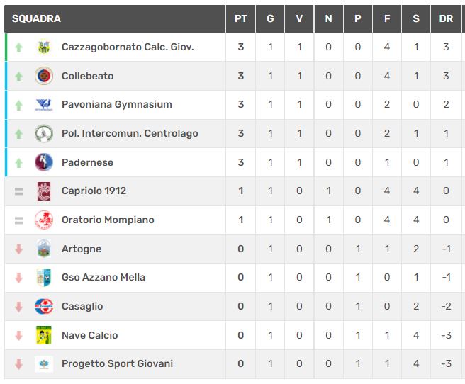Image resolution: width=465 pixels, height=384 pixels.
Task: Click the Progetto Sport Giovani crest
Action: (43, 364)
